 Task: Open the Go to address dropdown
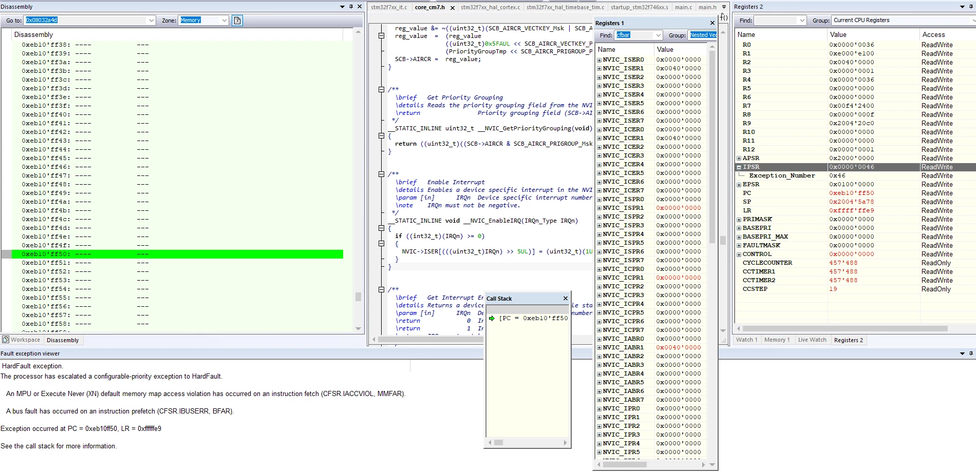coord(151,21)
